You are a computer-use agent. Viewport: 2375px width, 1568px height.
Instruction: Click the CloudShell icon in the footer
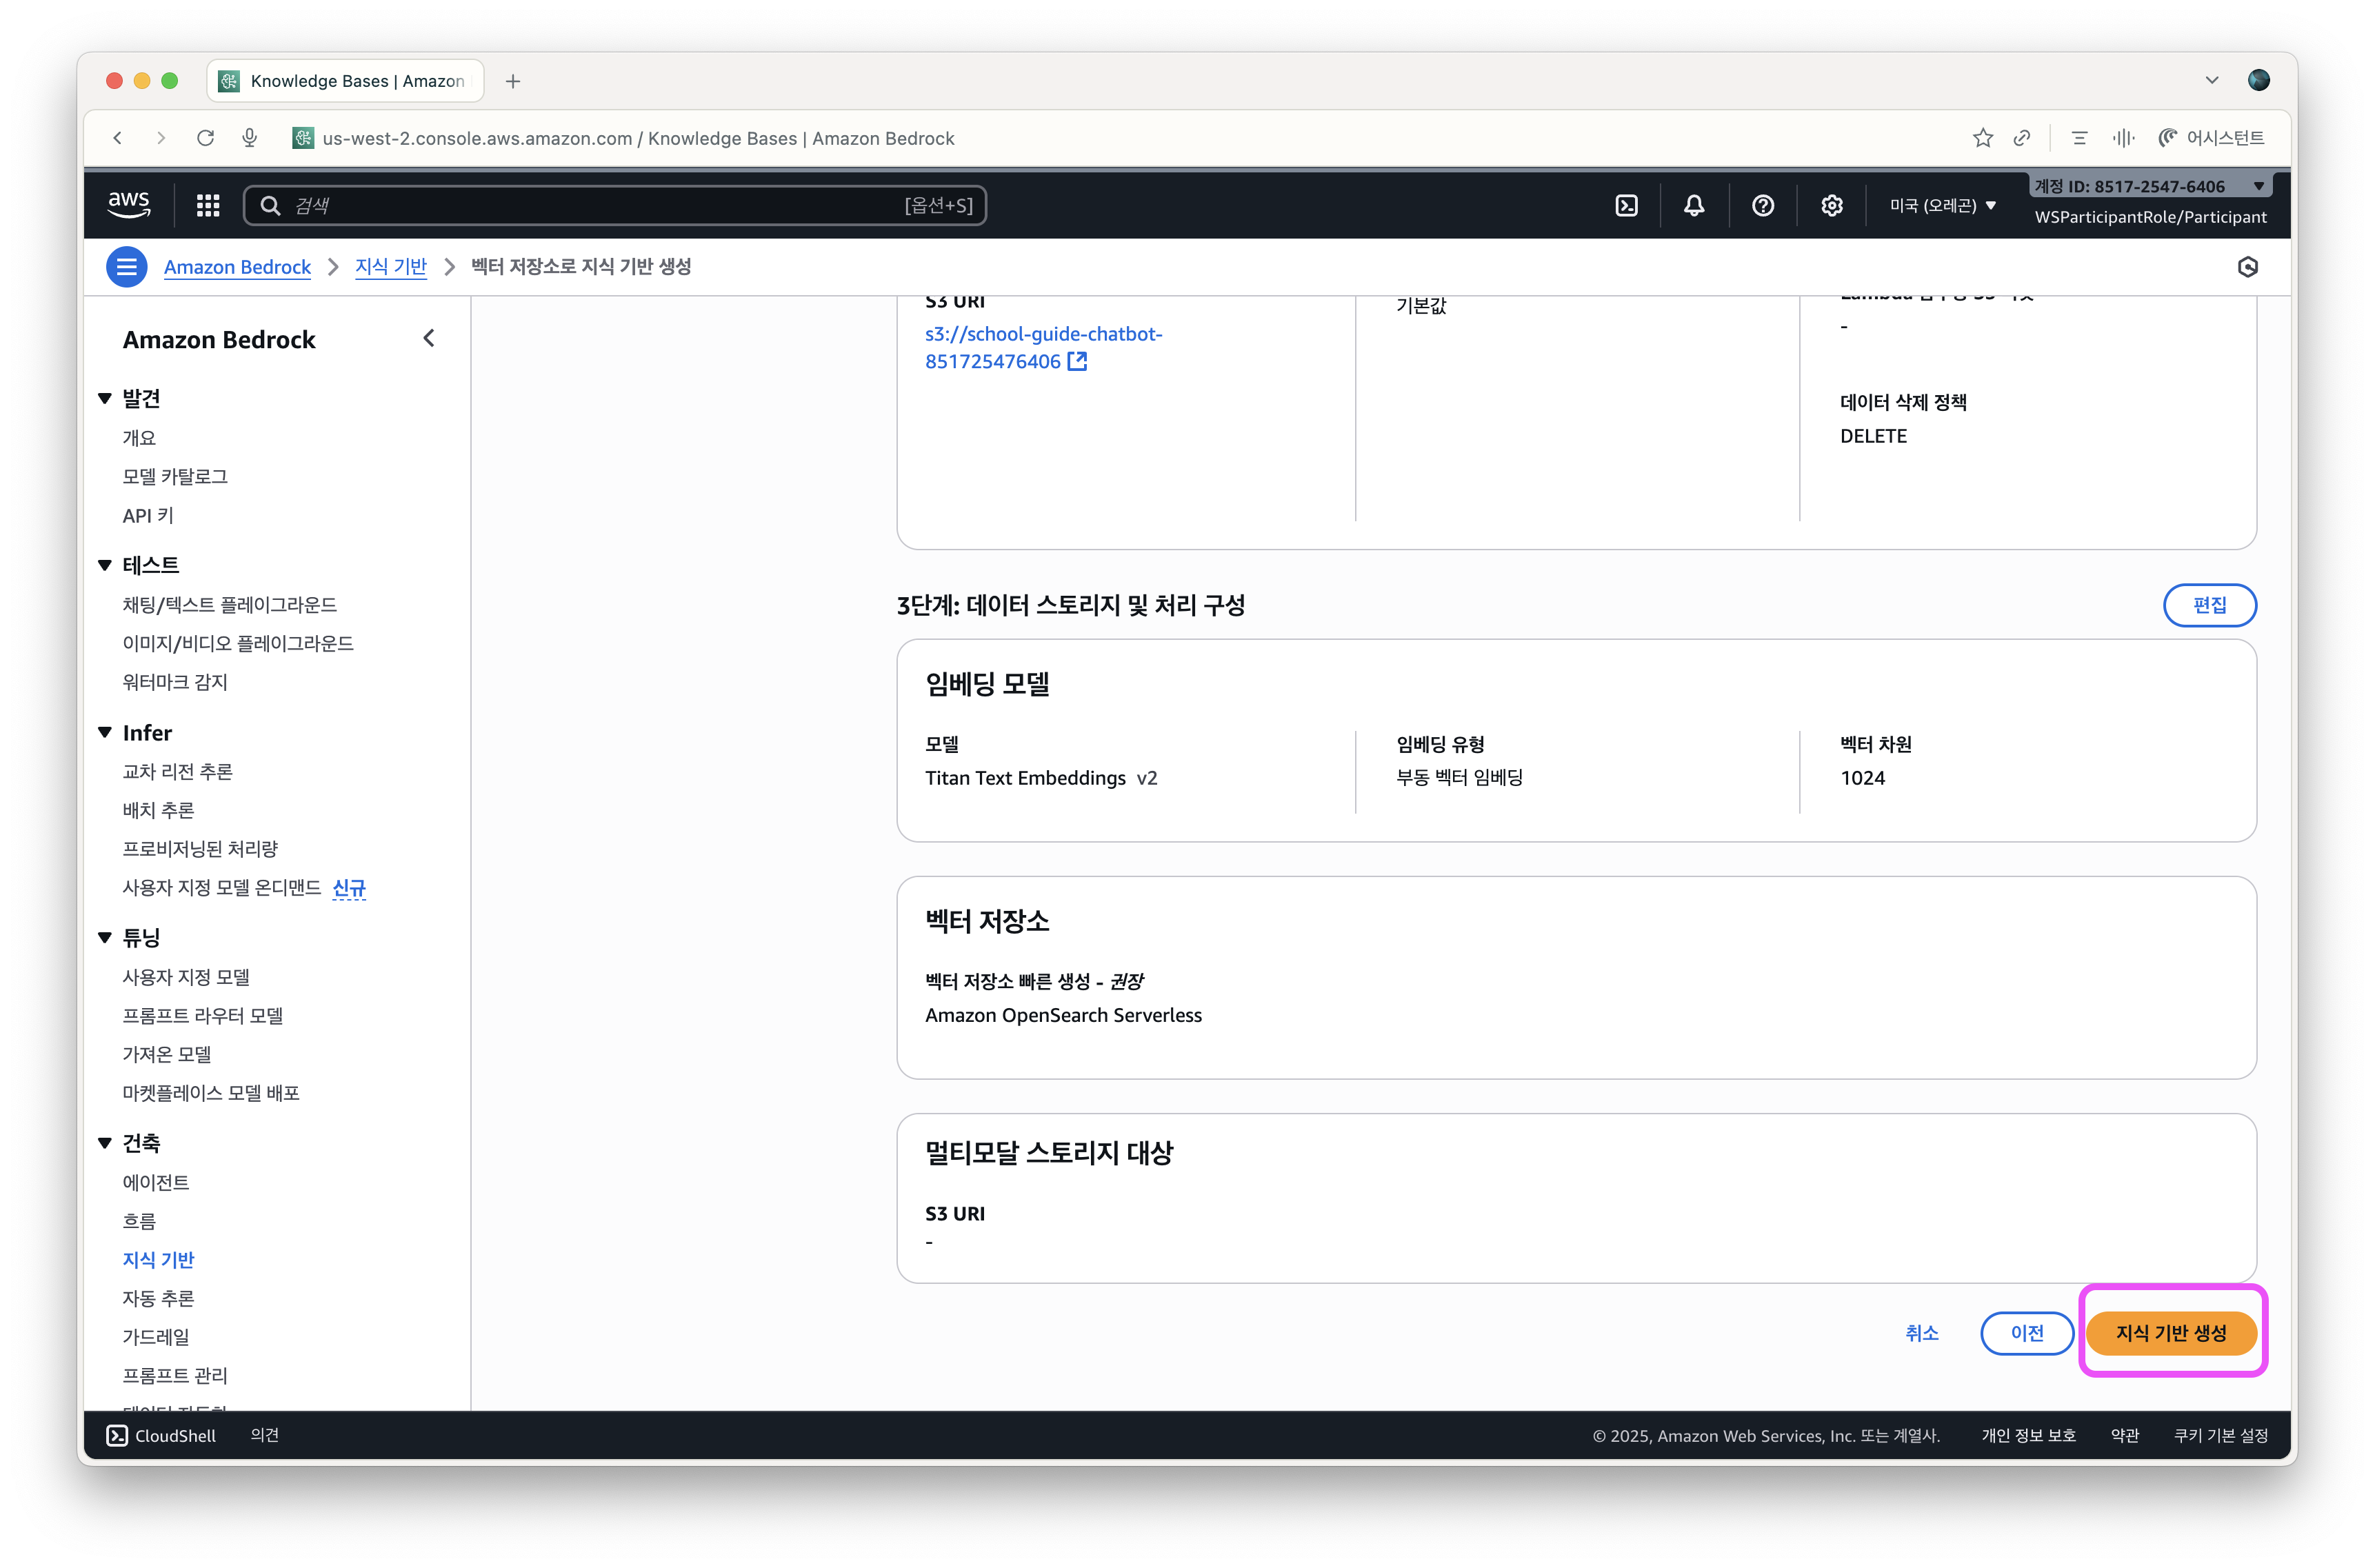pyautogui.click(x=117, y=1435)
